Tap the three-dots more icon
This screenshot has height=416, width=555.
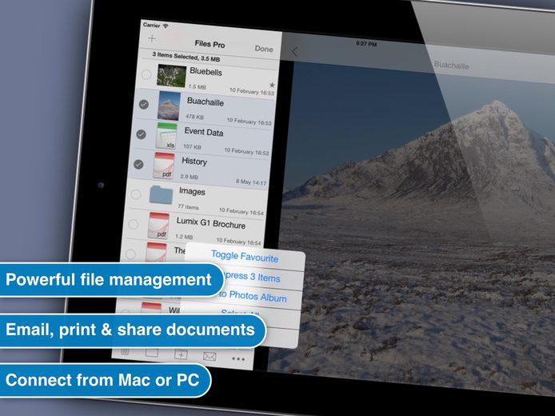[238, 359]
